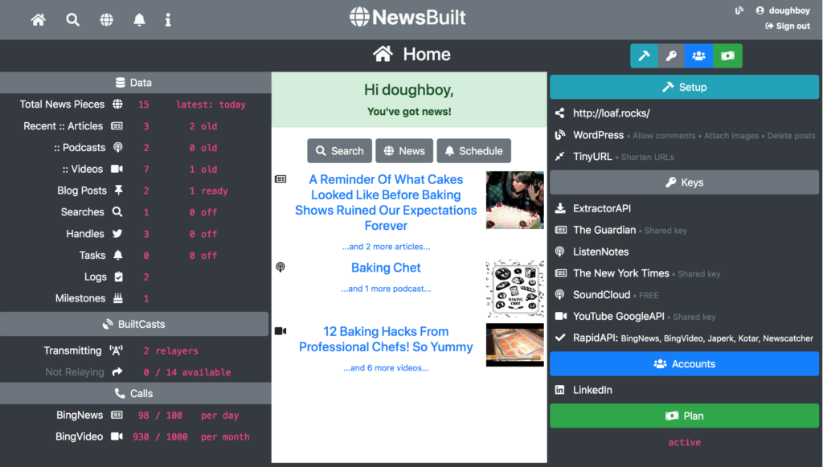Open ListenNotes key entry
The image size is (823, 467).
(601, 252)
